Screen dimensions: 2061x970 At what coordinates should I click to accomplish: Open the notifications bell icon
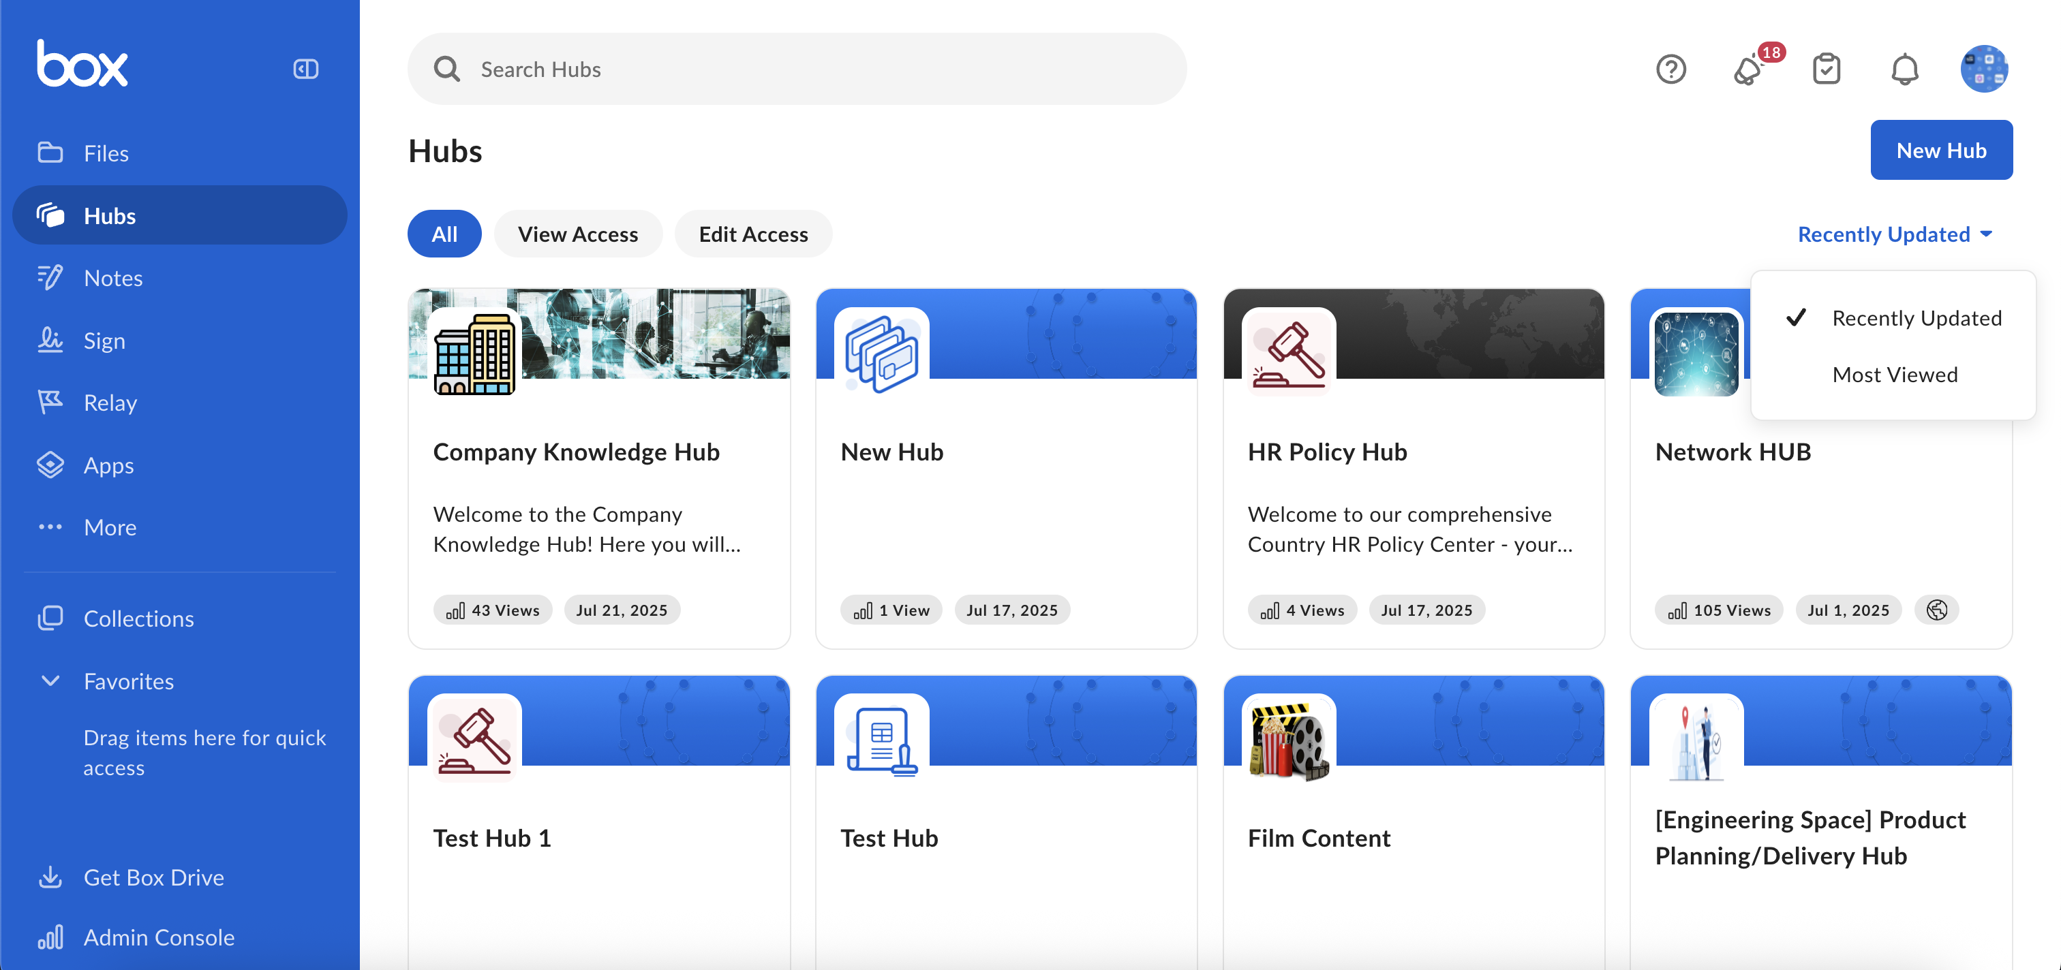[1904, 69]
